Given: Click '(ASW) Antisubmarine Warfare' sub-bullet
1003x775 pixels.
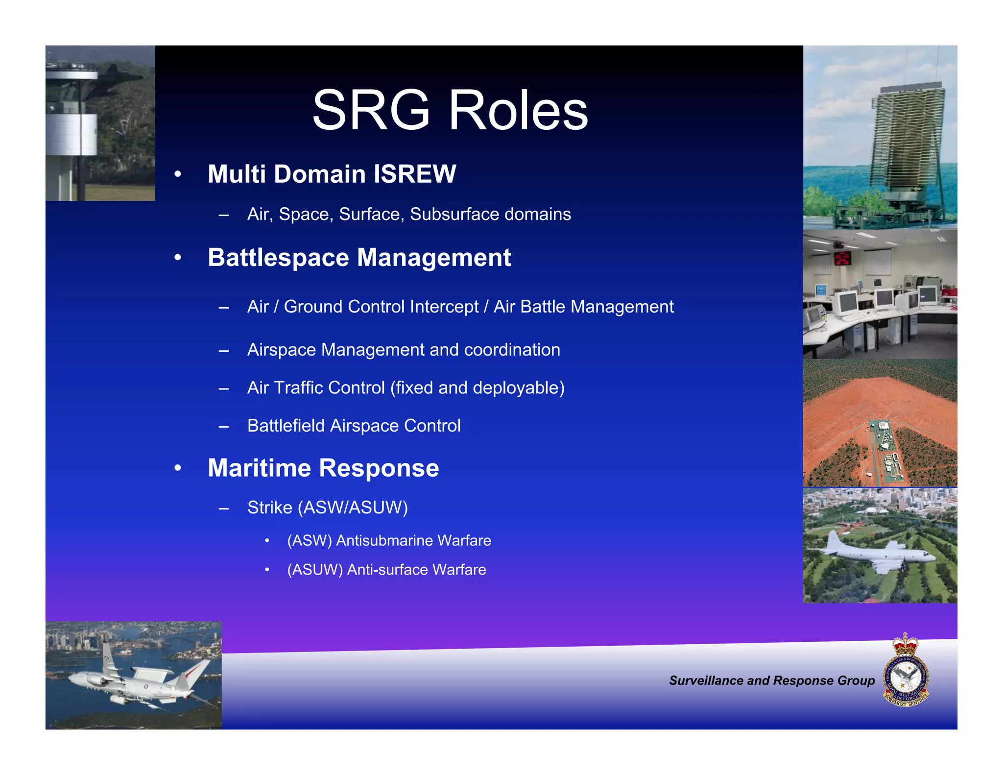Looking at the screenshot, I should pyautogui.click(x=389, y=541).
